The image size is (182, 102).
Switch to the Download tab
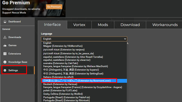[x=130, y=25]
